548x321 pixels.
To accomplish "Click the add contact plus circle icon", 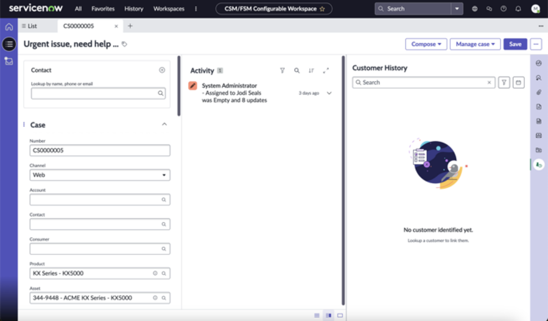I will coord(162,70).
